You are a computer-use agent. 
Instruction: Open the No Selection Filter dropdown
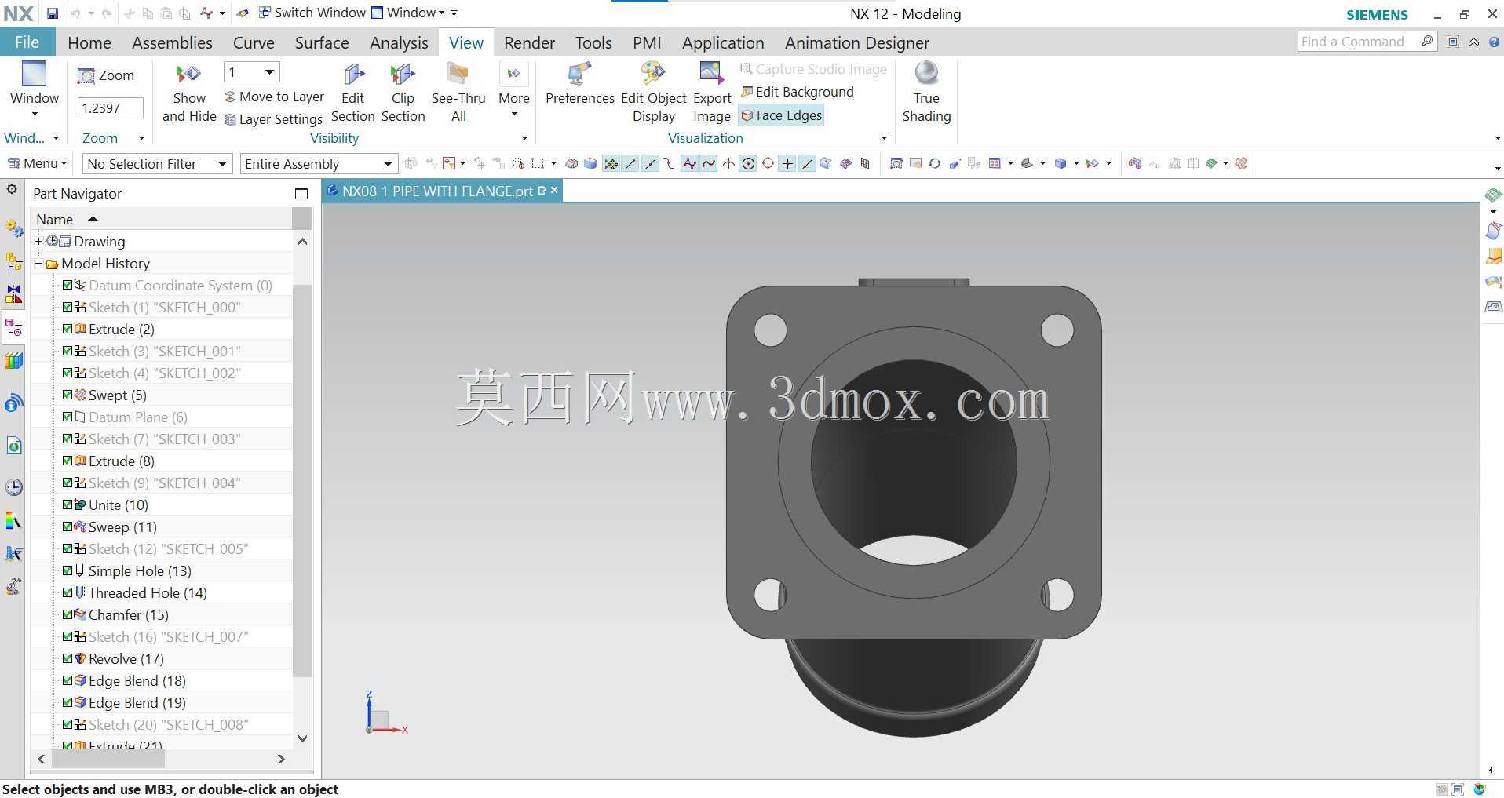[x=157, y=163]
